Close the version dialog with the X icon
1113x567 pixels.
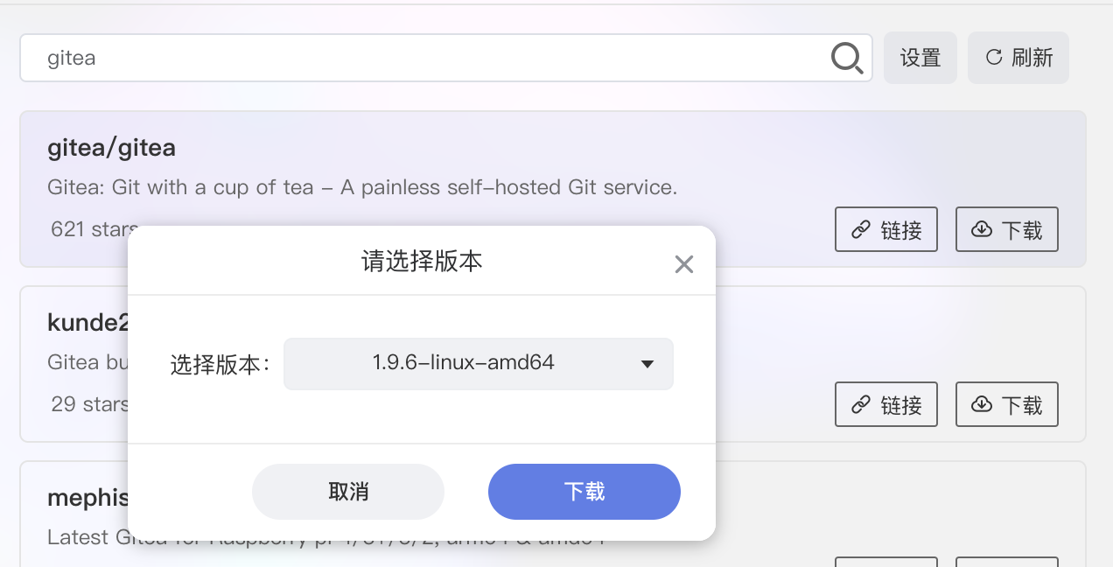(683, 263)
